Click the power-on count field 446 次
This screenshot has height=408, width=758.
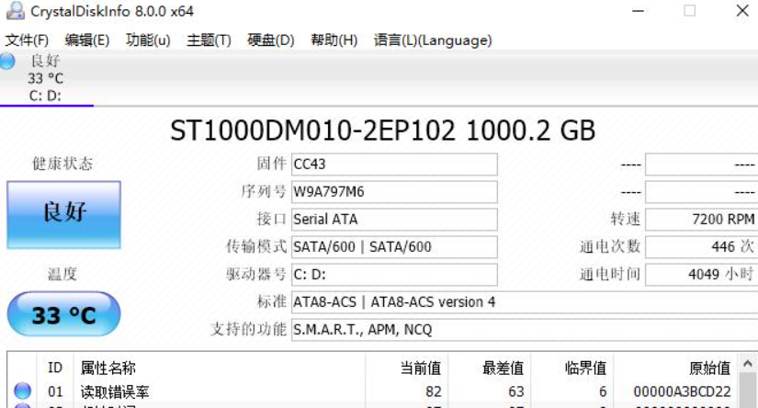(x=701, y=247)
